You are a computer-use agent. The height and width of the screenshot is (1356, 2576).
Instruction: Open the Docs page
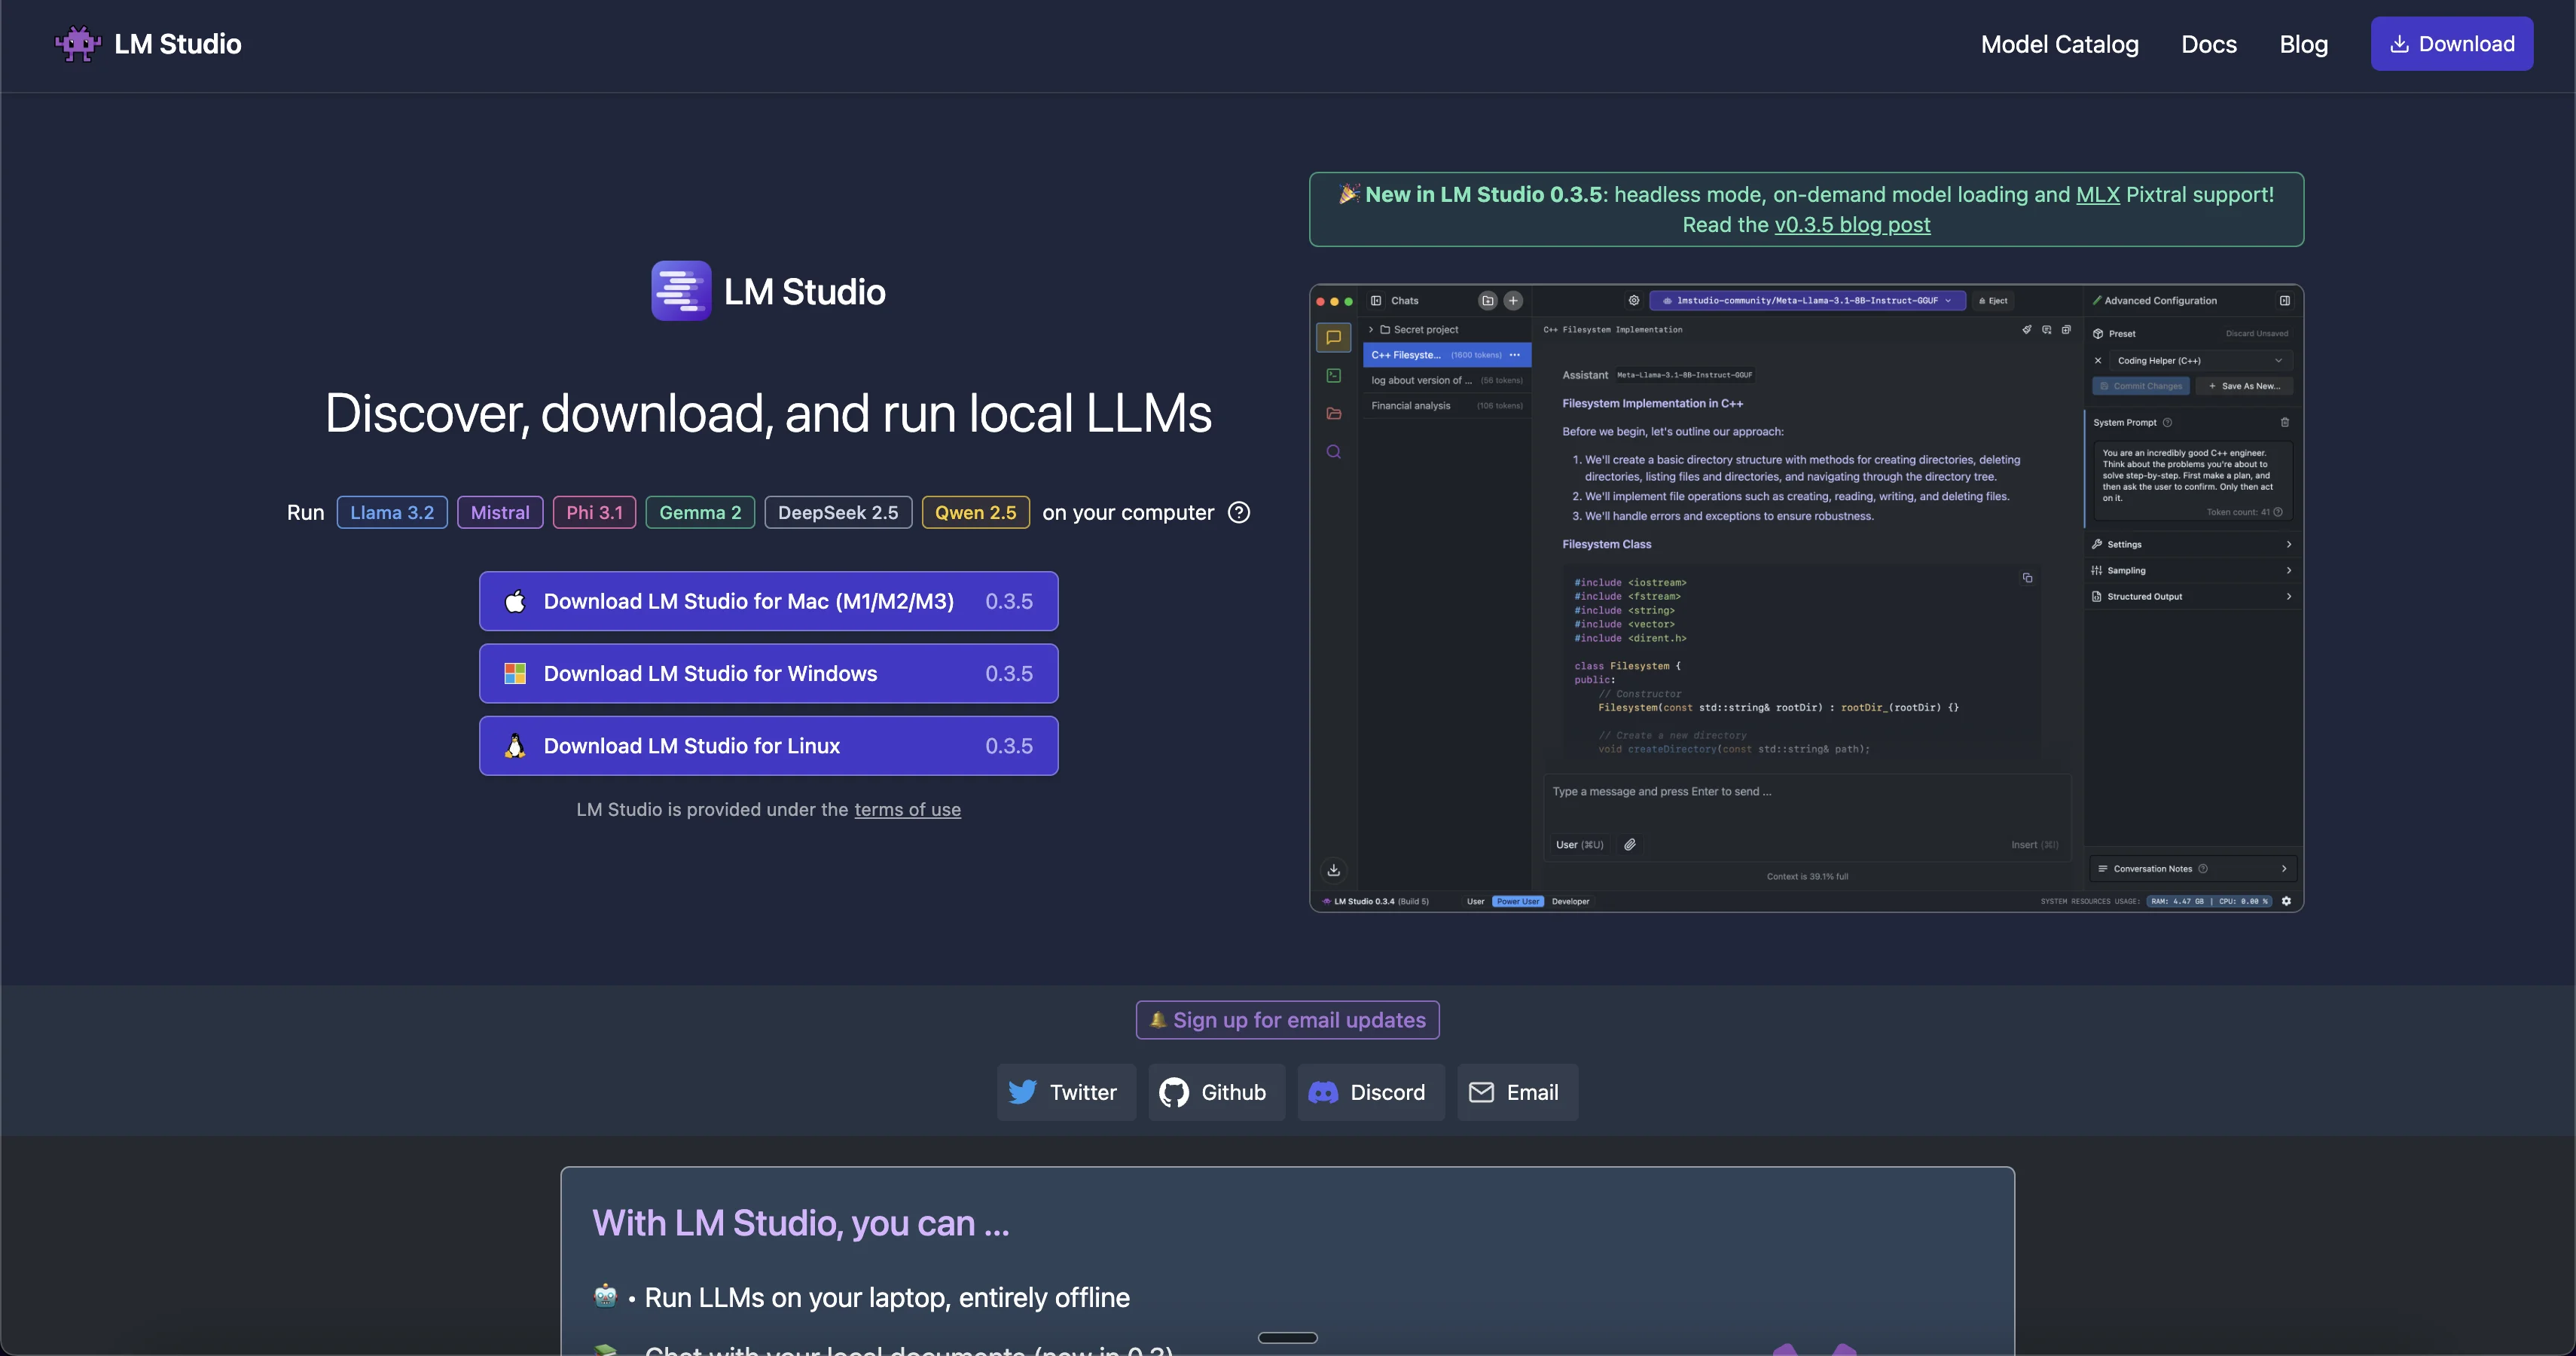tap(2208, 44)
